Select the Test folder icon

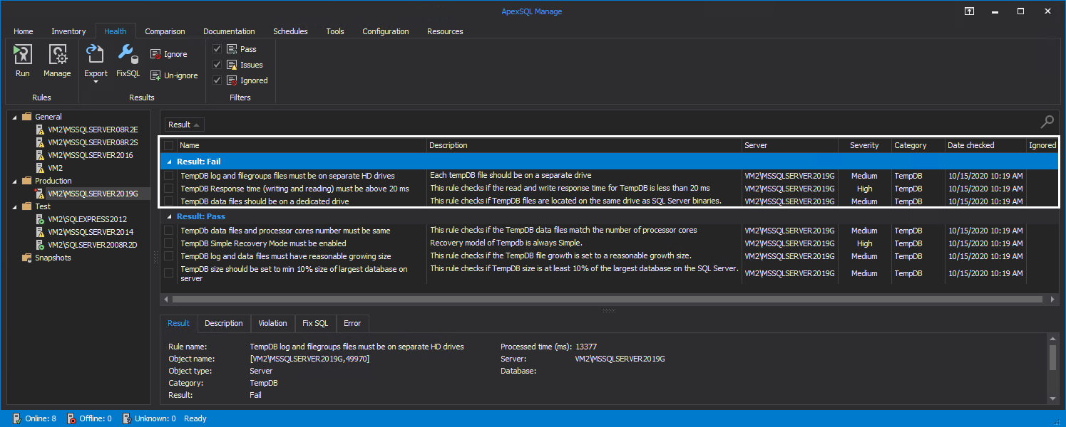27,206
